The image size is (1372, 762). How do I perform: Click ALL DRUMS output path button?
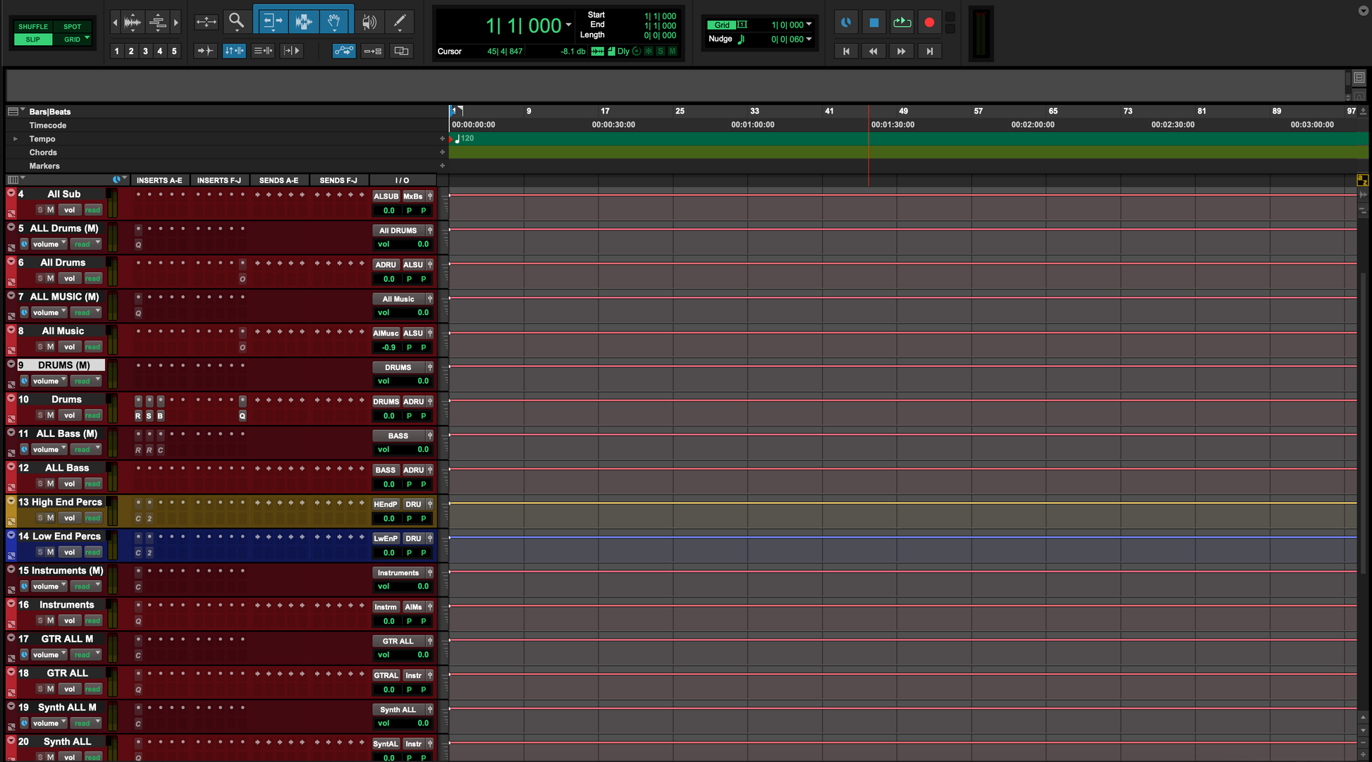click(x=398, y=231)
